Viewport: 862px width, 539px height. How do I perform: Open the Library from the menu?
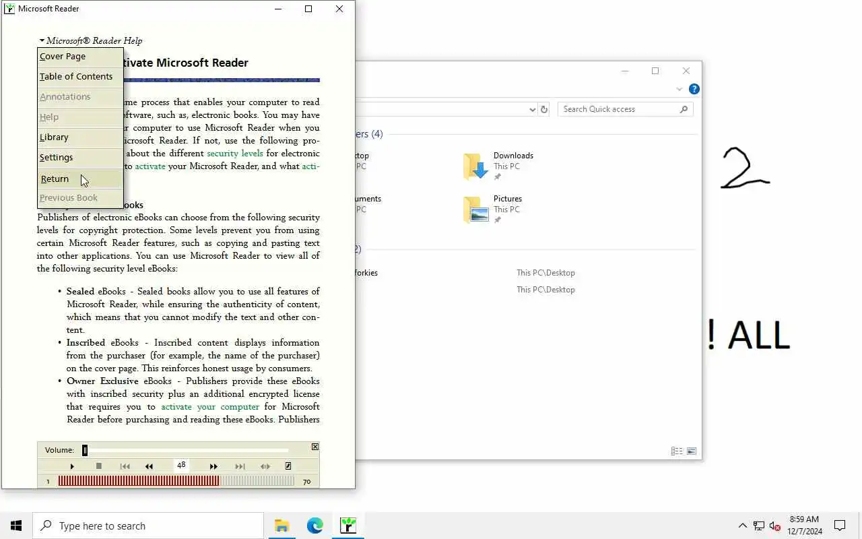80,137
